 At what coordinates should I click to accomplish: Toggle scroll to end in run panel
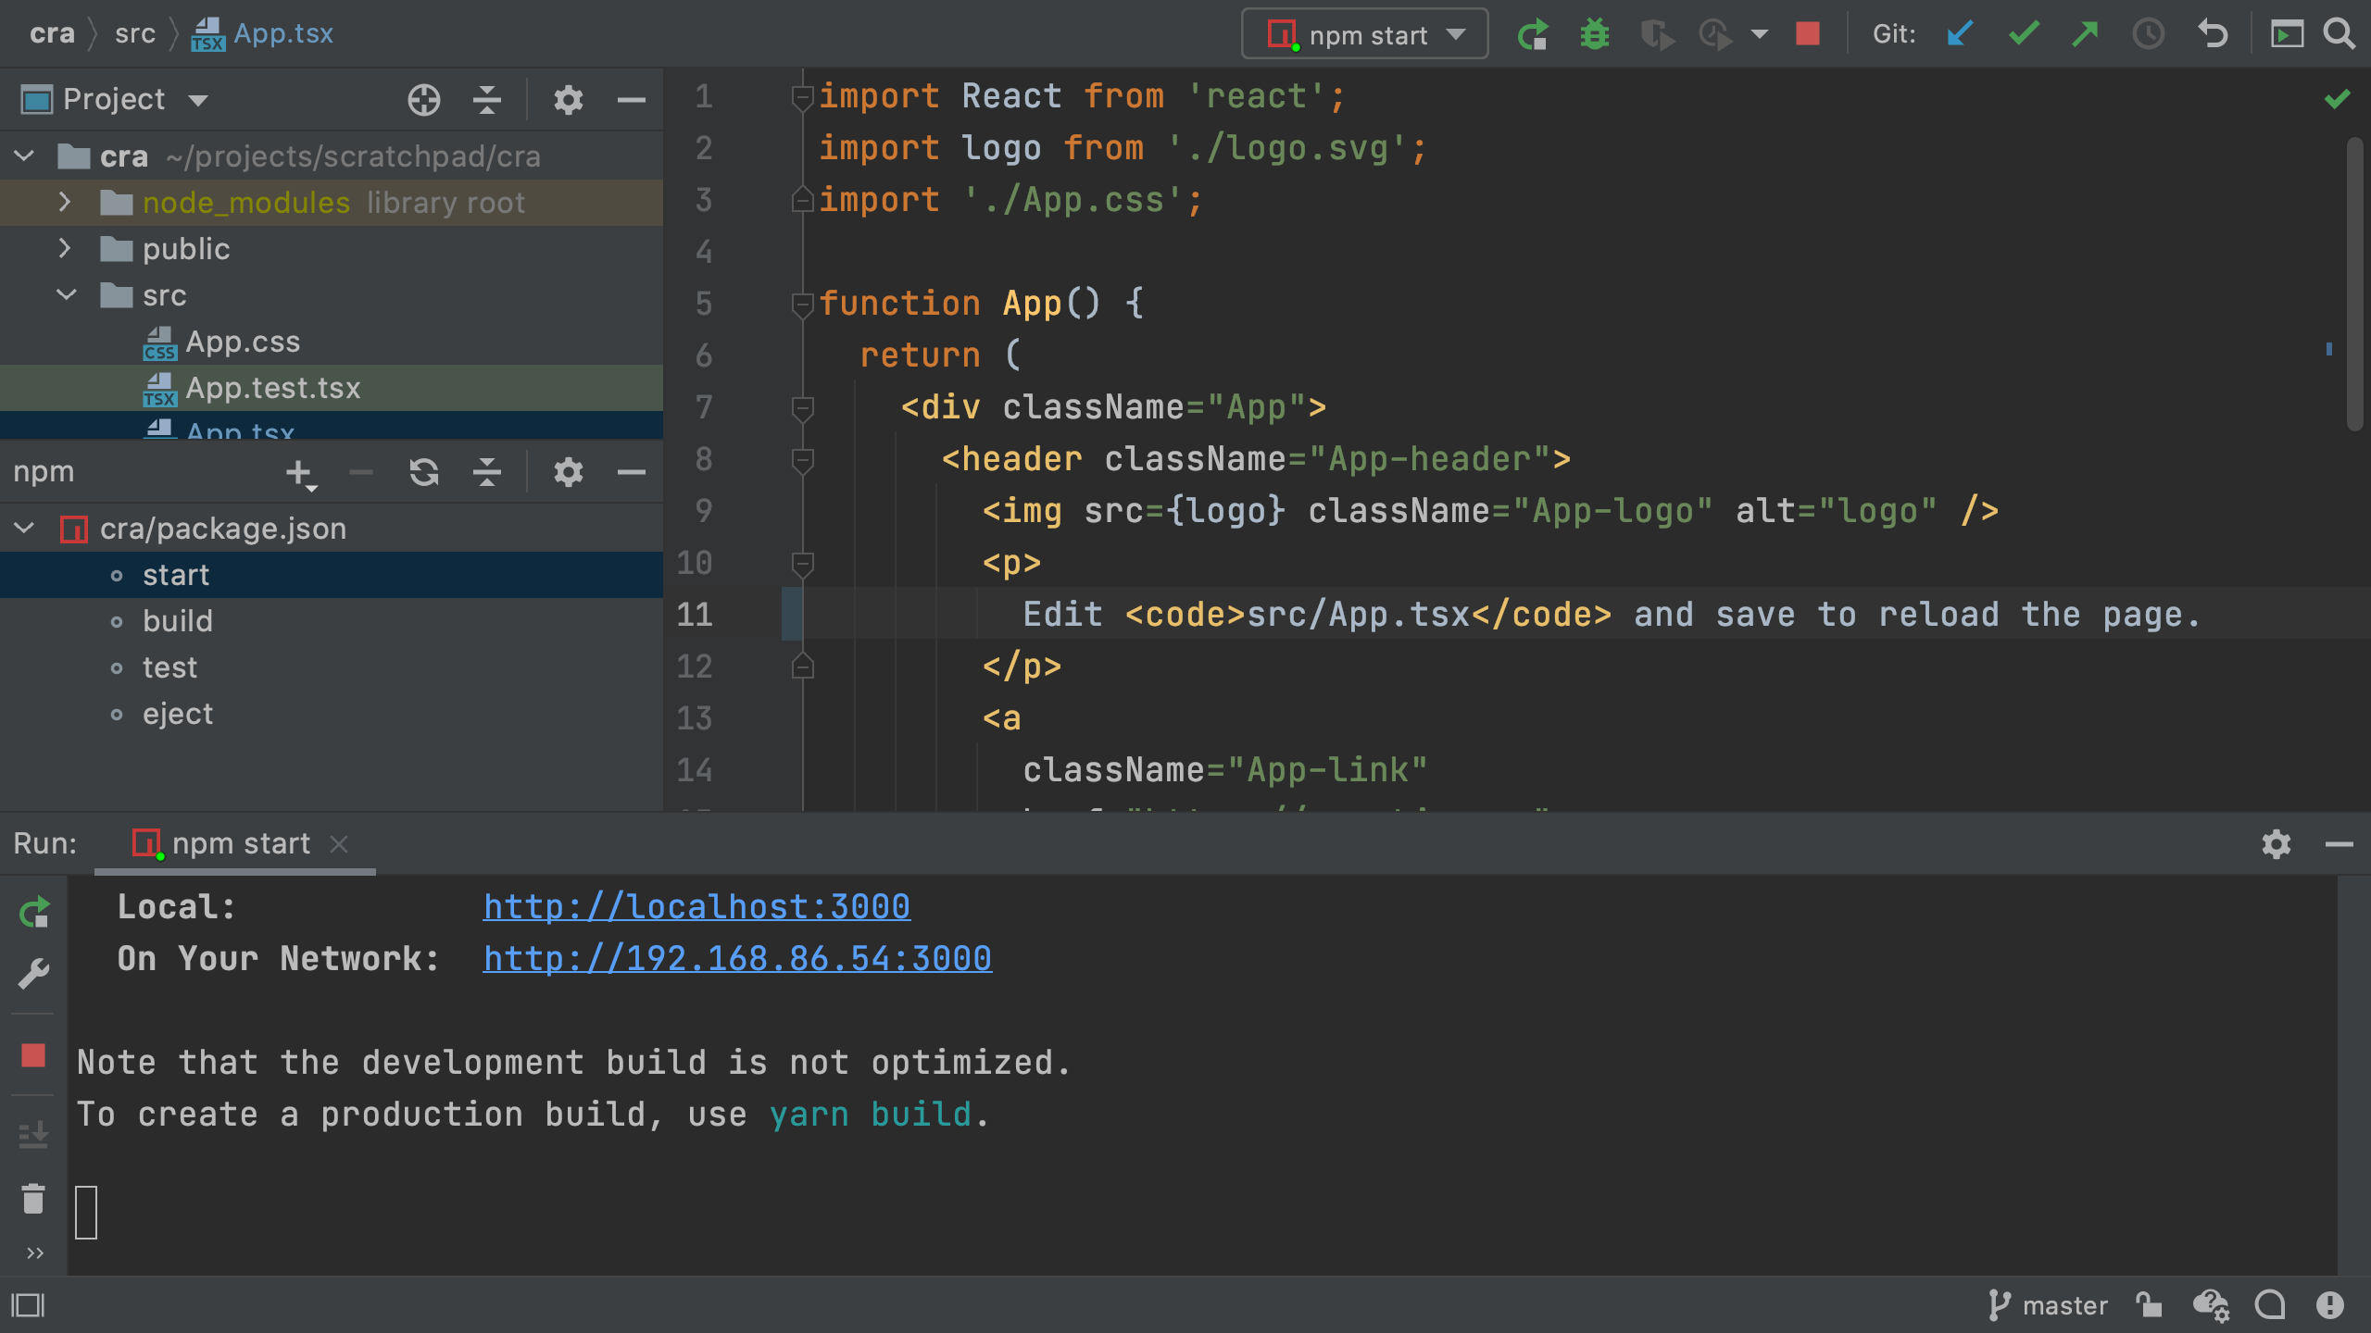click(x=33, y=1134)
